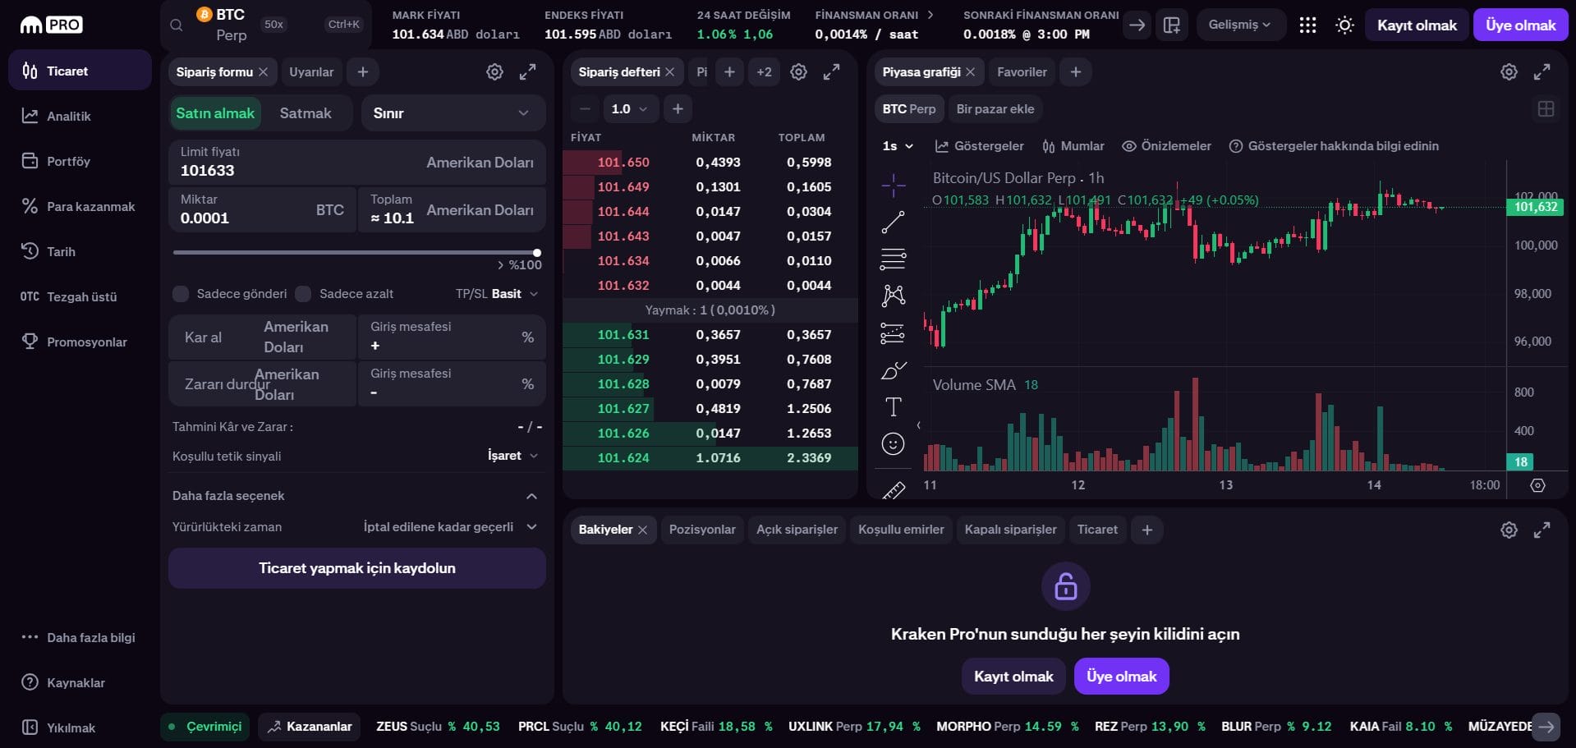Click the top Üye olmak button
The width and height of the screenshot is (1576, 748).
click(1520, 25)
